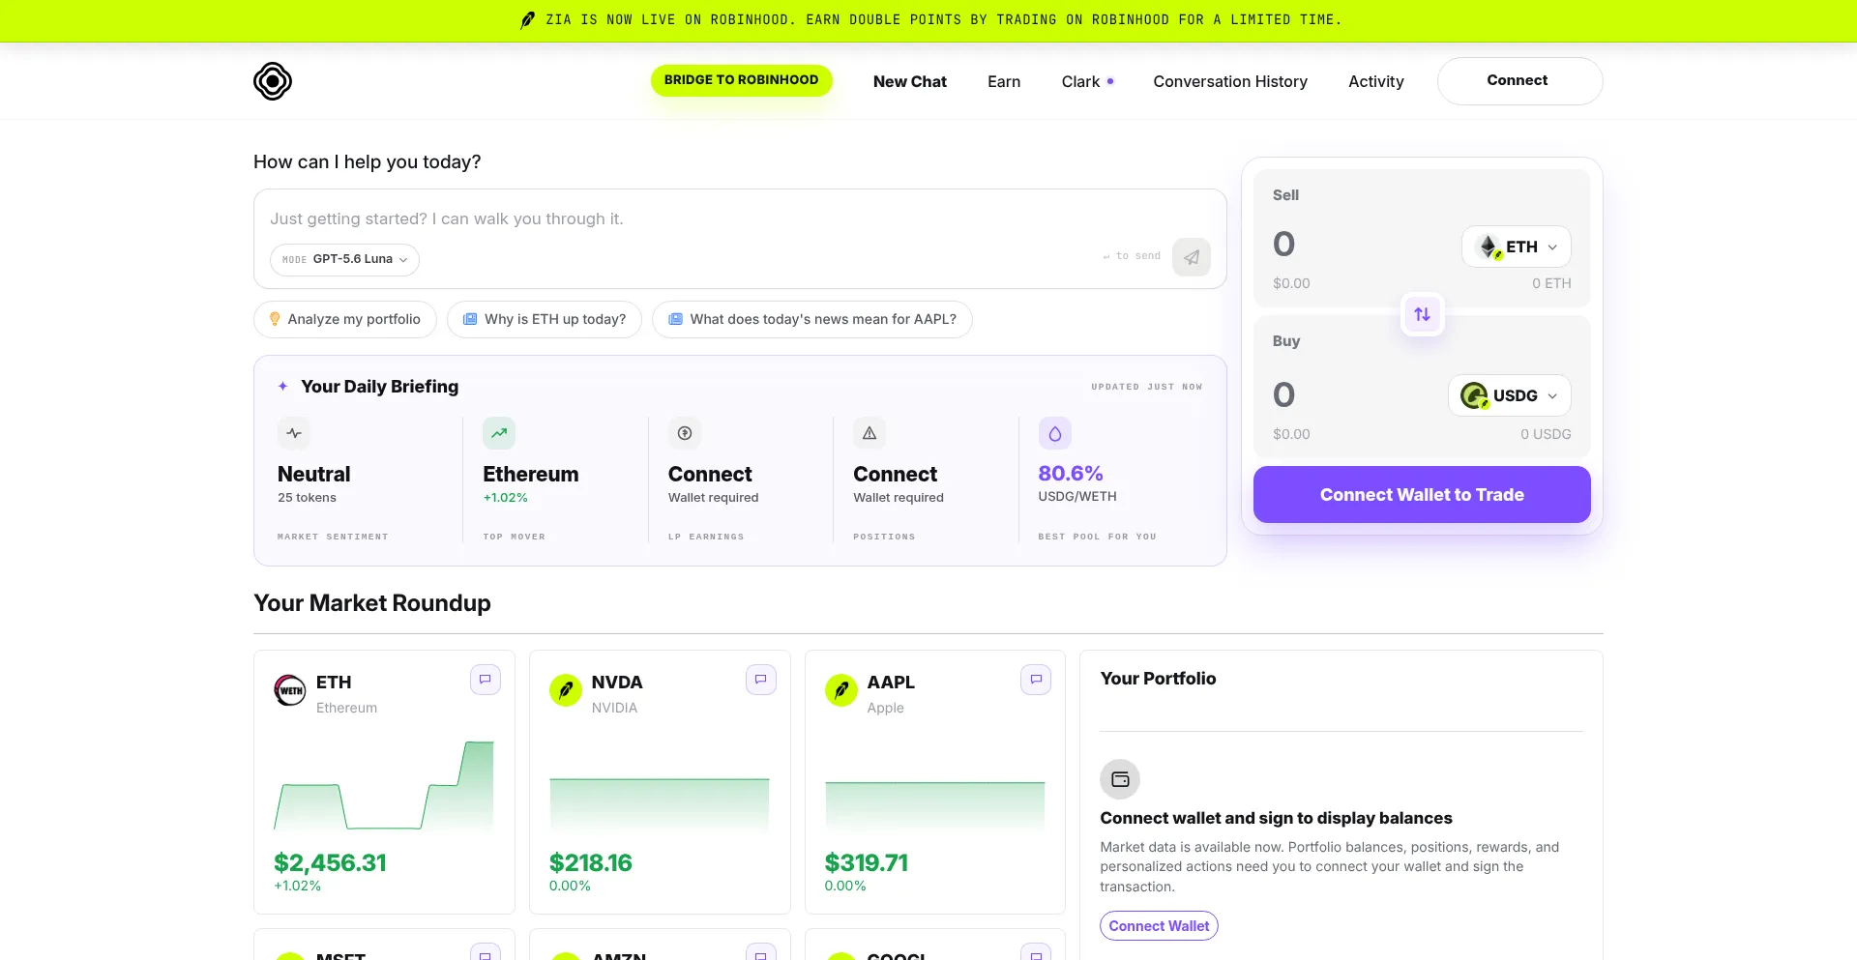Swap sell and buy tokens arrow icon
The width and height of the screenshot is (1857, 960).
click(1422, 314)
